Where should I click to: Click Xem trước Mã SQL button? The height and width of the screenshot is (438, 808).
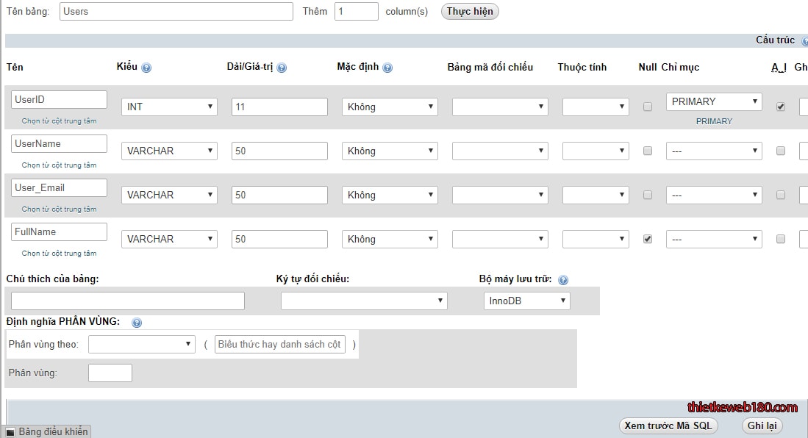pos(668,426)
